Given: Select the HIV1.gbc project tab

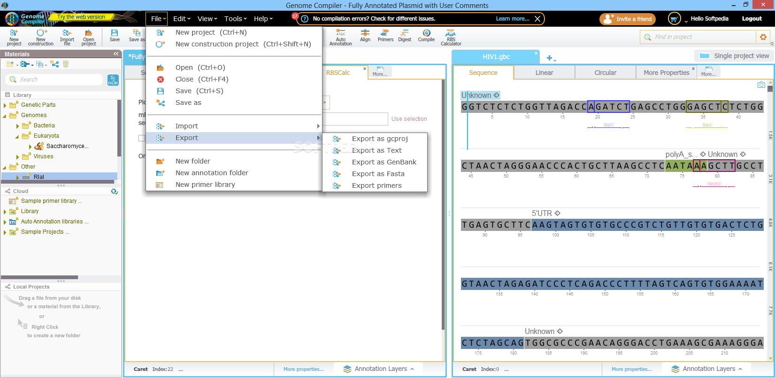Looking at the screenshot, I should tap(496, 57).
